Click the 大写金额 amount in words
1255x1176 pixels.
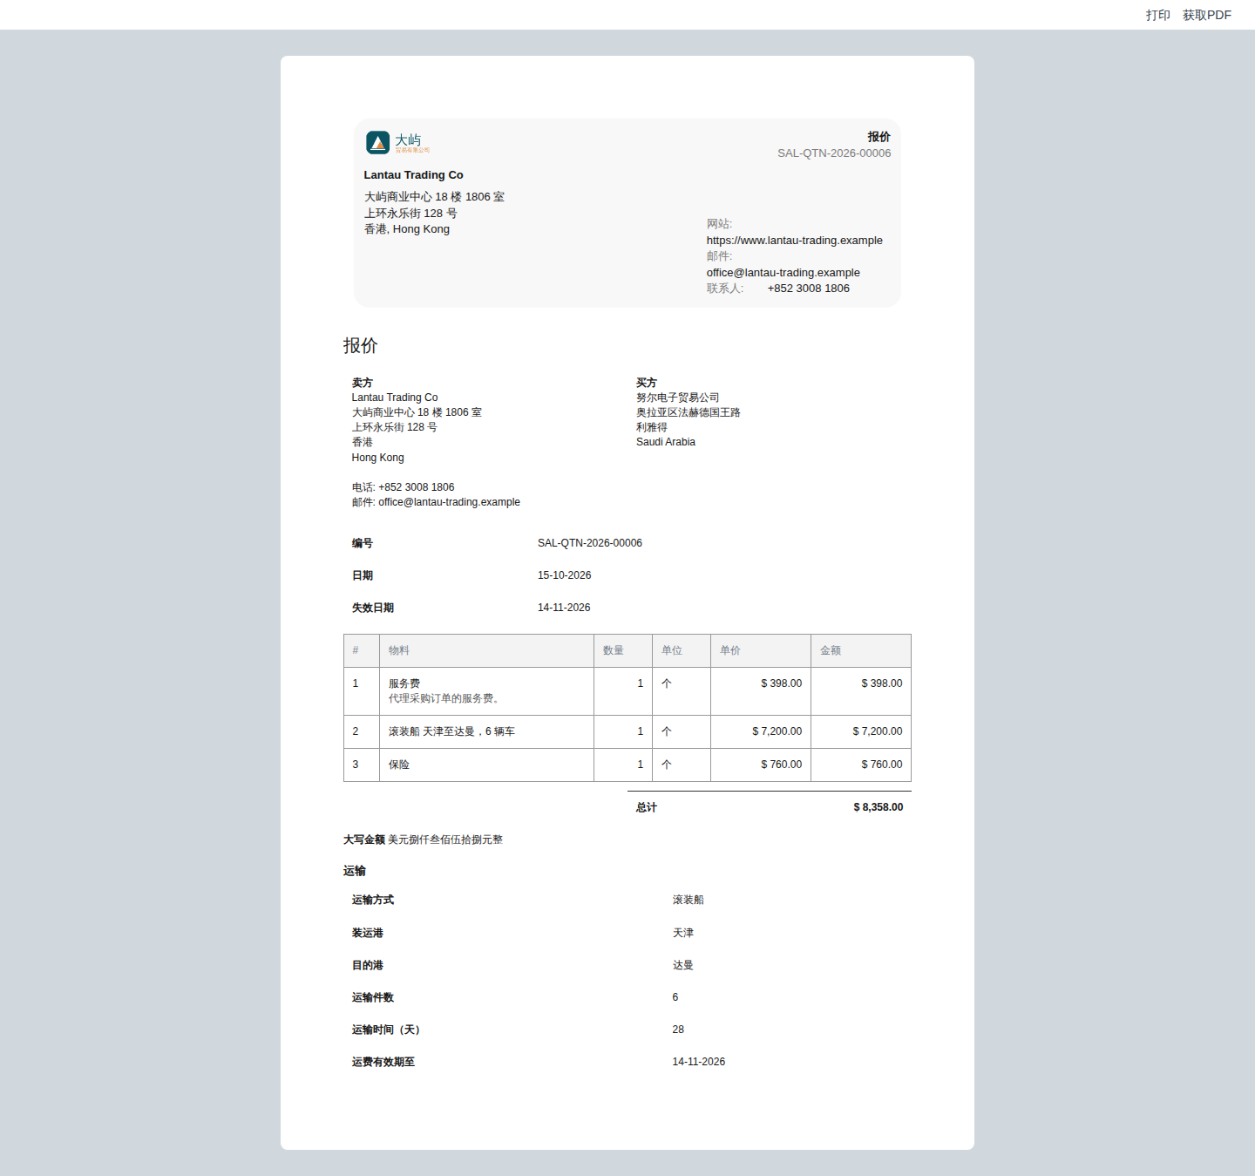tap(445, 840)
